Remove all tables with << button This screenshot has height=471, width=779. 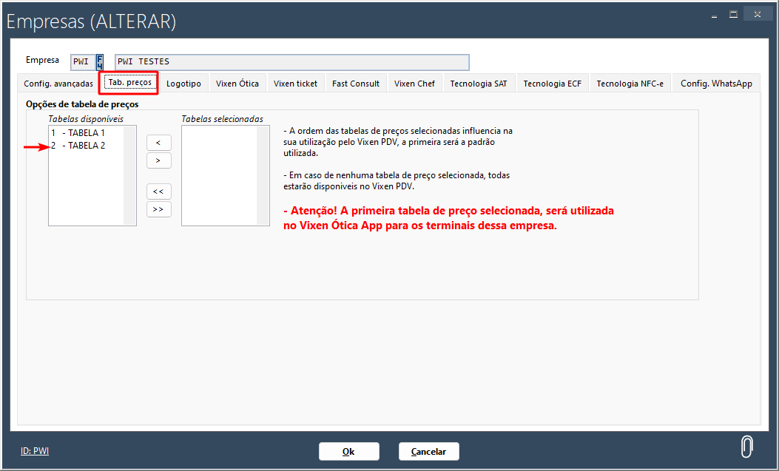159,192
